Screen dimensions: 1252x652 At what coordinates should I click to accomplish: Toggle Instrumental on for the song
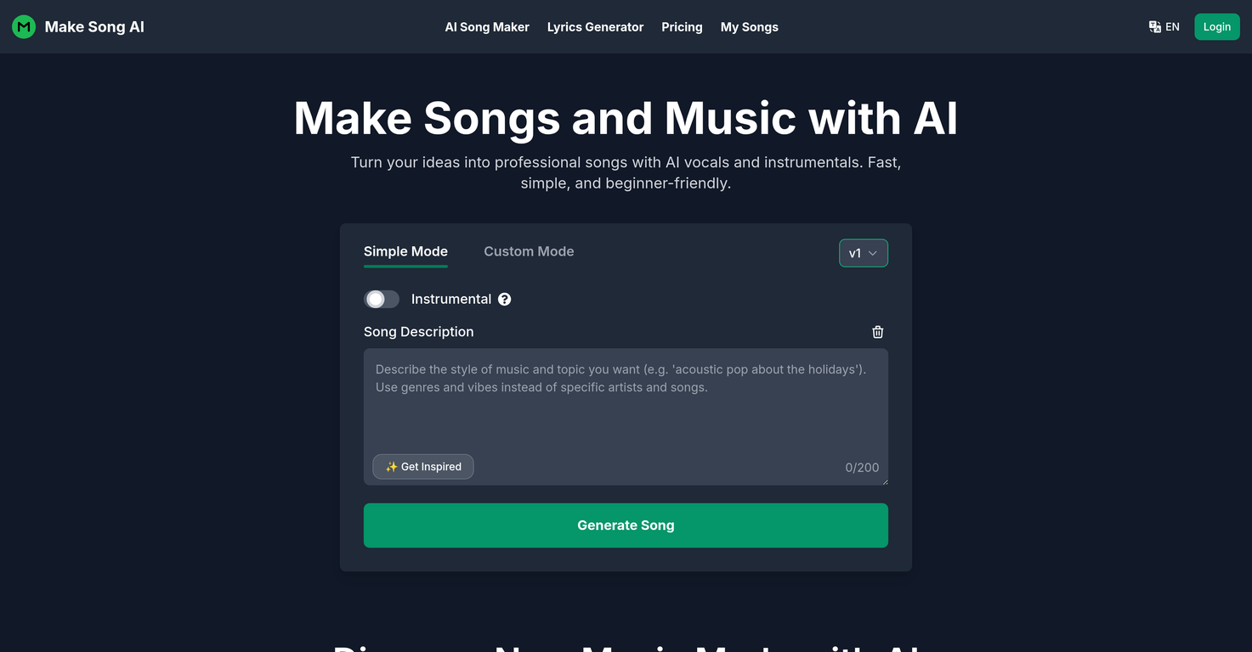382,299
